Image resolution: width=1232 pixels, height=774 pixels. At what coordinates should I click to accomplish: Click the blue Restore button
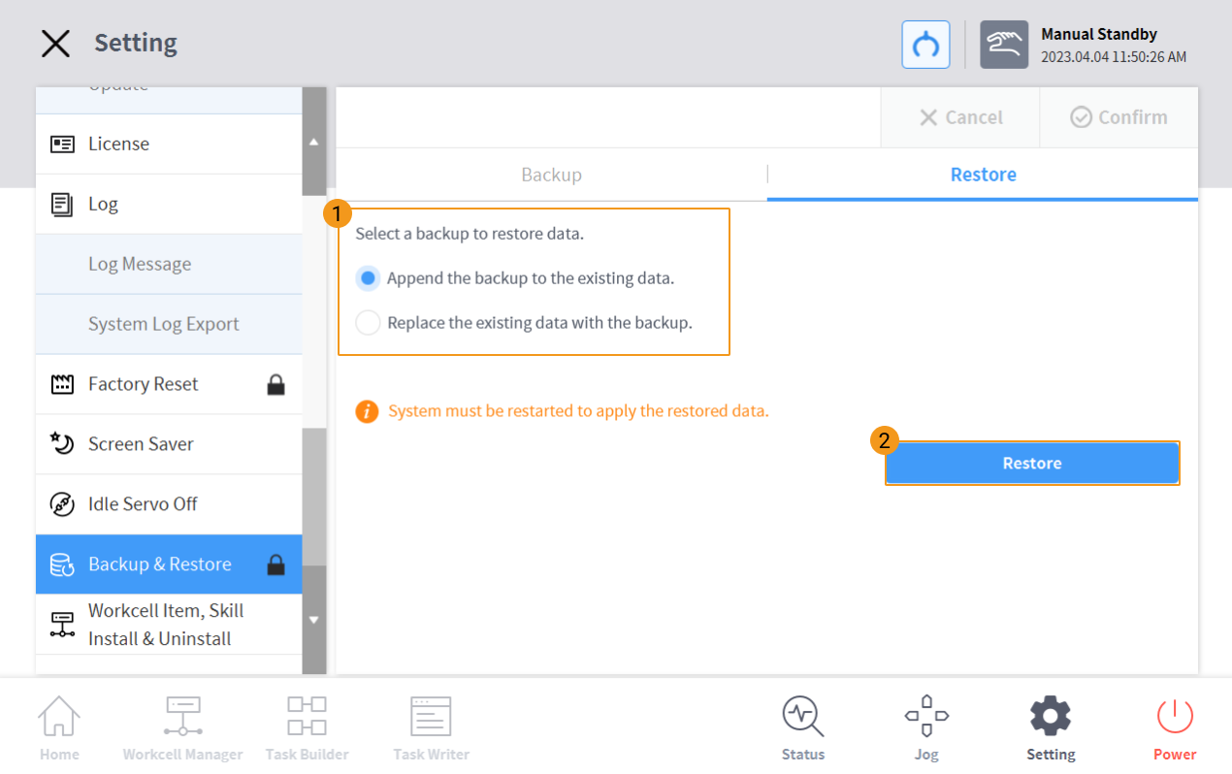click(1032, 464)
